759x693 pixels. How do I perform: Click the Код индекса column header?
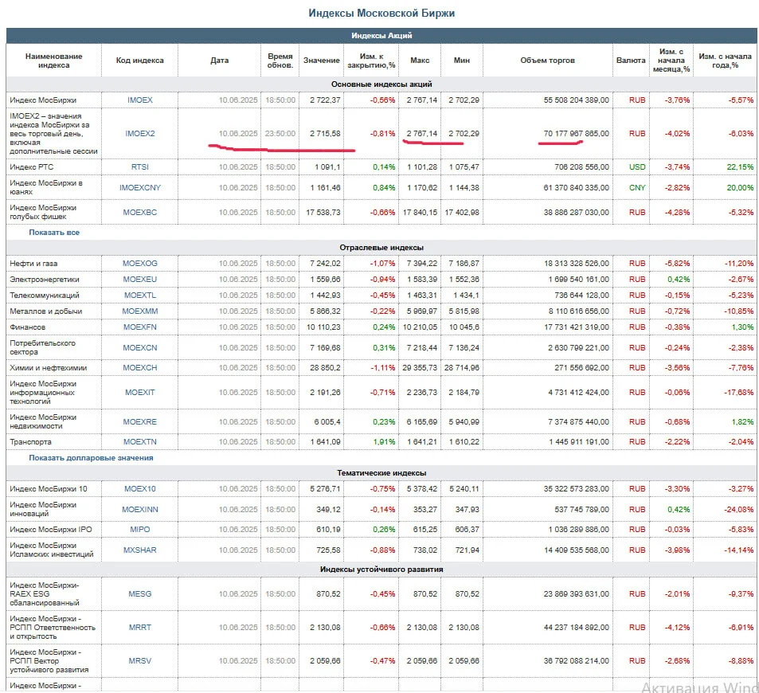140,60
